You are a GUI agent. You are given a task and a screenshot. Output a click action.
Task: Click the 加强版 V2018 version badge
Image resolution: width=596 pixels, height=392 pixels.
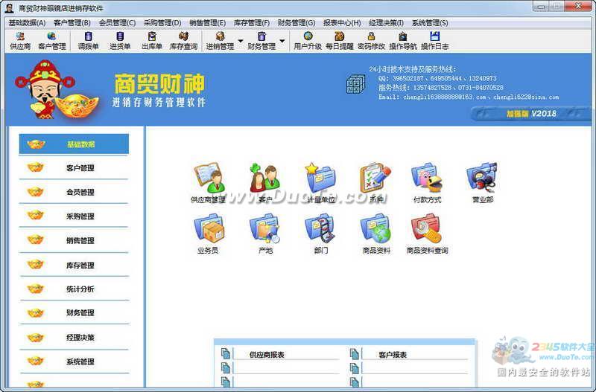(x=531, y=114)
